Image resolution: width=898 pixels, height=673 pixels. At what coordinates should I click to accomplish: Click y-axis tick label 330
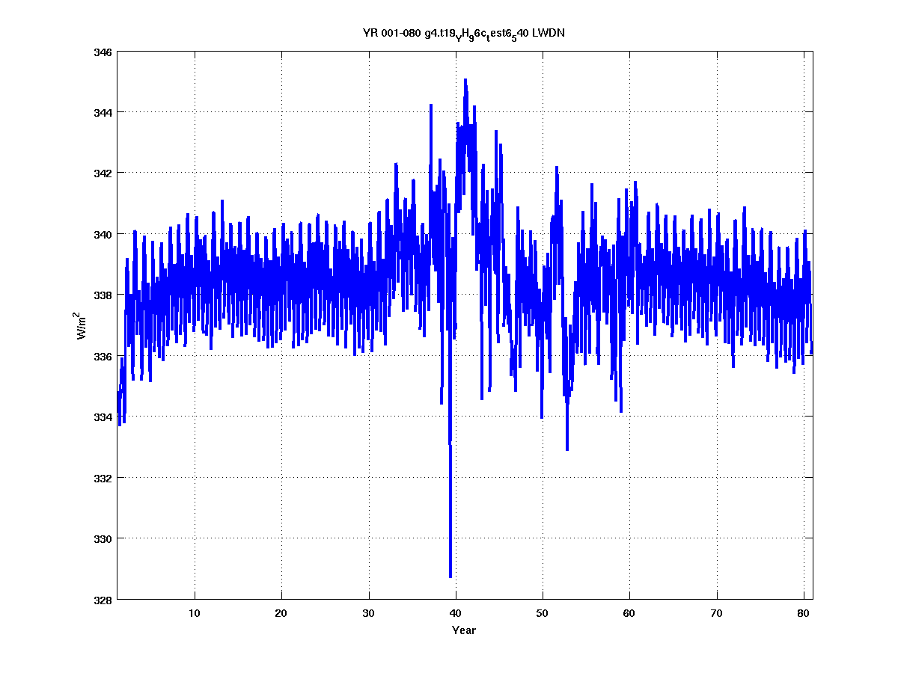(103, 538)
